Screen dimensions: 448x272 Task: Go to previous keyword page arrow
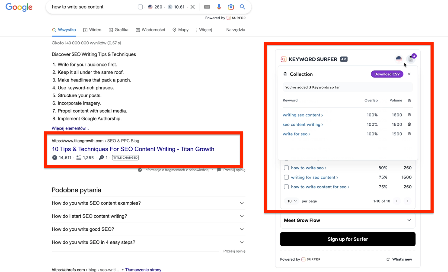397,201
